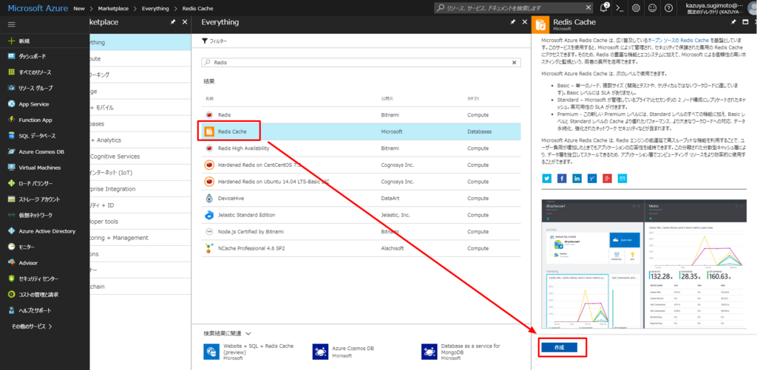Open the Cloud Shell icon

pos(621,8)
